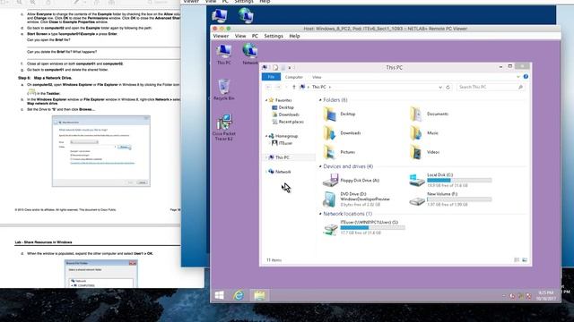The width and height of the screenshot is (574, 322).
Task: Open Settings menu in front Remote PC Viewer
Action: click(x=274, y=36)
